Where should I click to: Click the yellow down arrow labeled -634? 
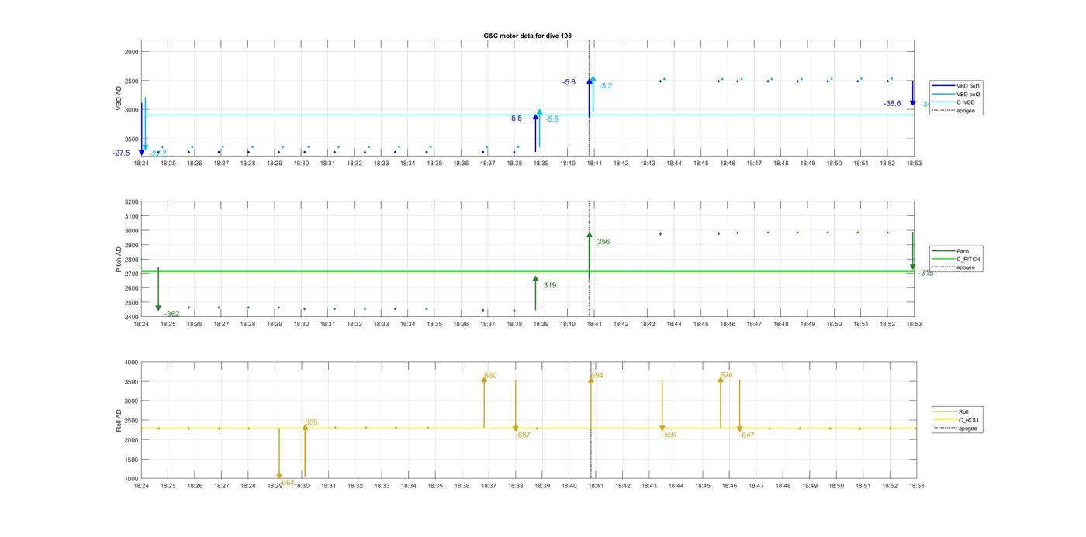click(662, 406)
